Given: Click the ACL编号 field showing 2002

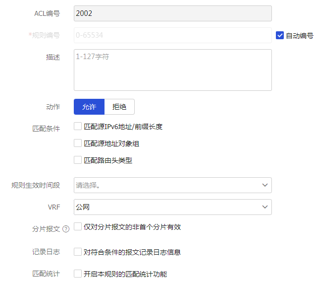Looking at the screenshot, I should click(x=172, y=13).
